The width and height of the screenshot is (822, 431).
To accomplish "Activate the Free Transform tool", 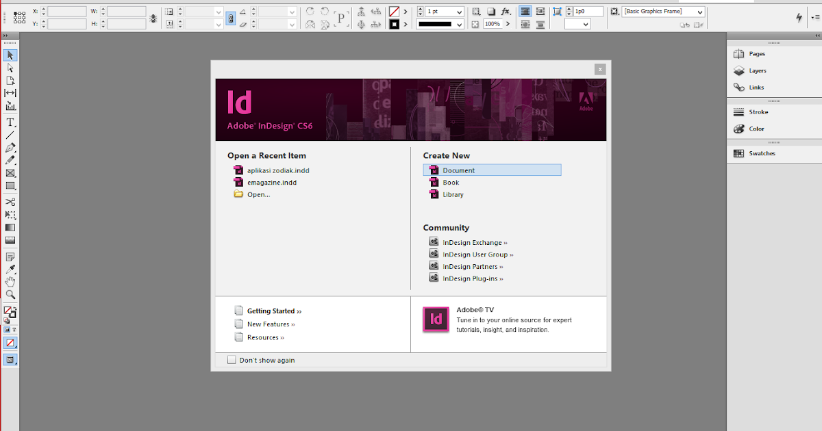I will [10, 215].
